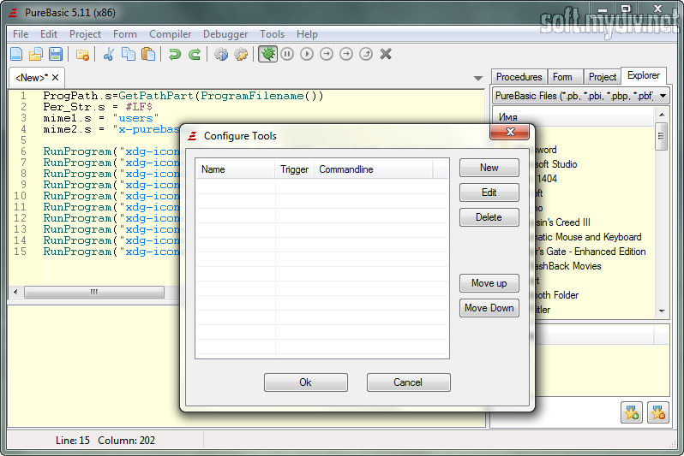This screenshot has height=456, width=684.
Task: Click the Имя column header in Explorer
Action: click(573, 116)
